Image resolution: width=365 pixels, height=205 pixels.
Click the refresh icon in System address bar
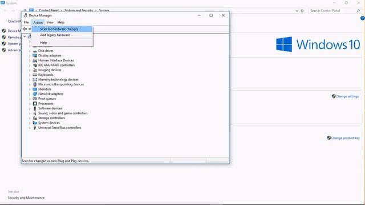(x=302, y=11)
